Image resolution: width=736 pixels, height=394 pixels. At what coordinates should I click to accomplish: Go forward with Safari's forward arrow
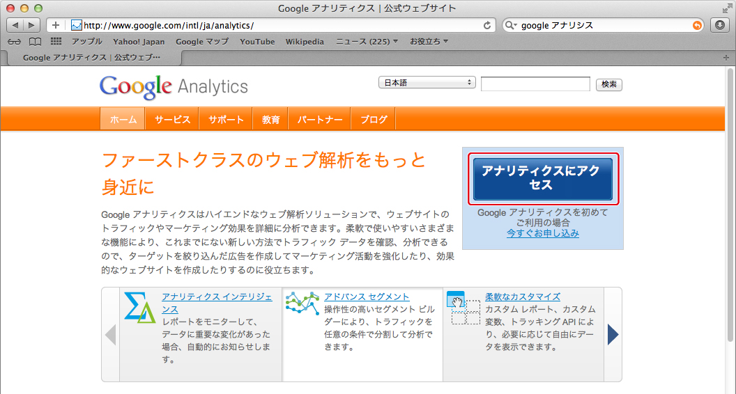[x=31, y=25]
